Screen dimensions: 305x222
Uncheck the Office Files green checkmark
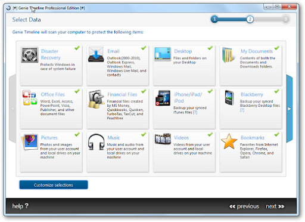(x=77, y=91)
